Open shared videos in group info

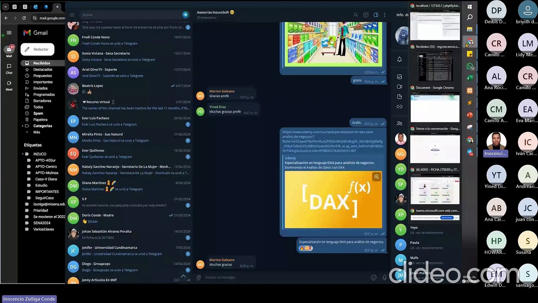tap(400, 87)
